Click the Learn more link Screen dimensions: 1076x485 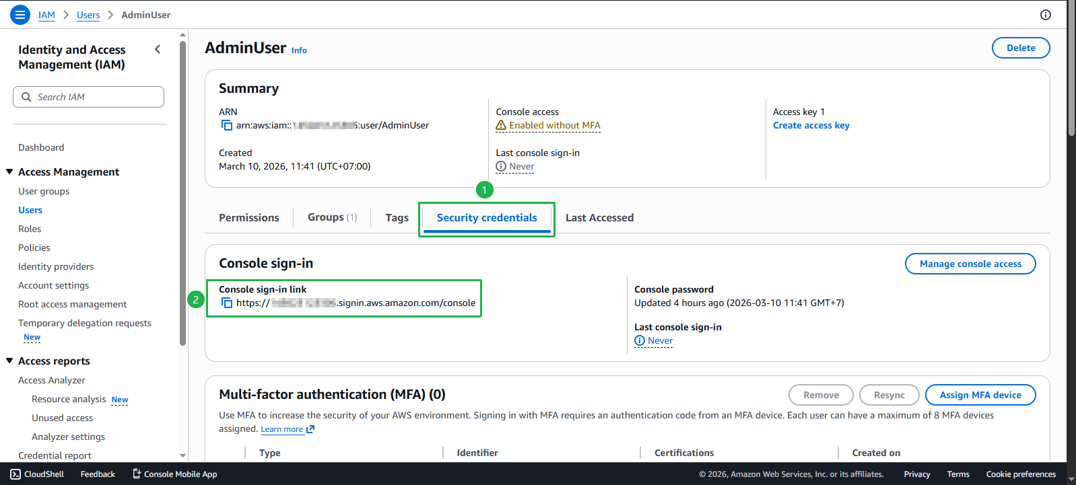coord(282,429)
